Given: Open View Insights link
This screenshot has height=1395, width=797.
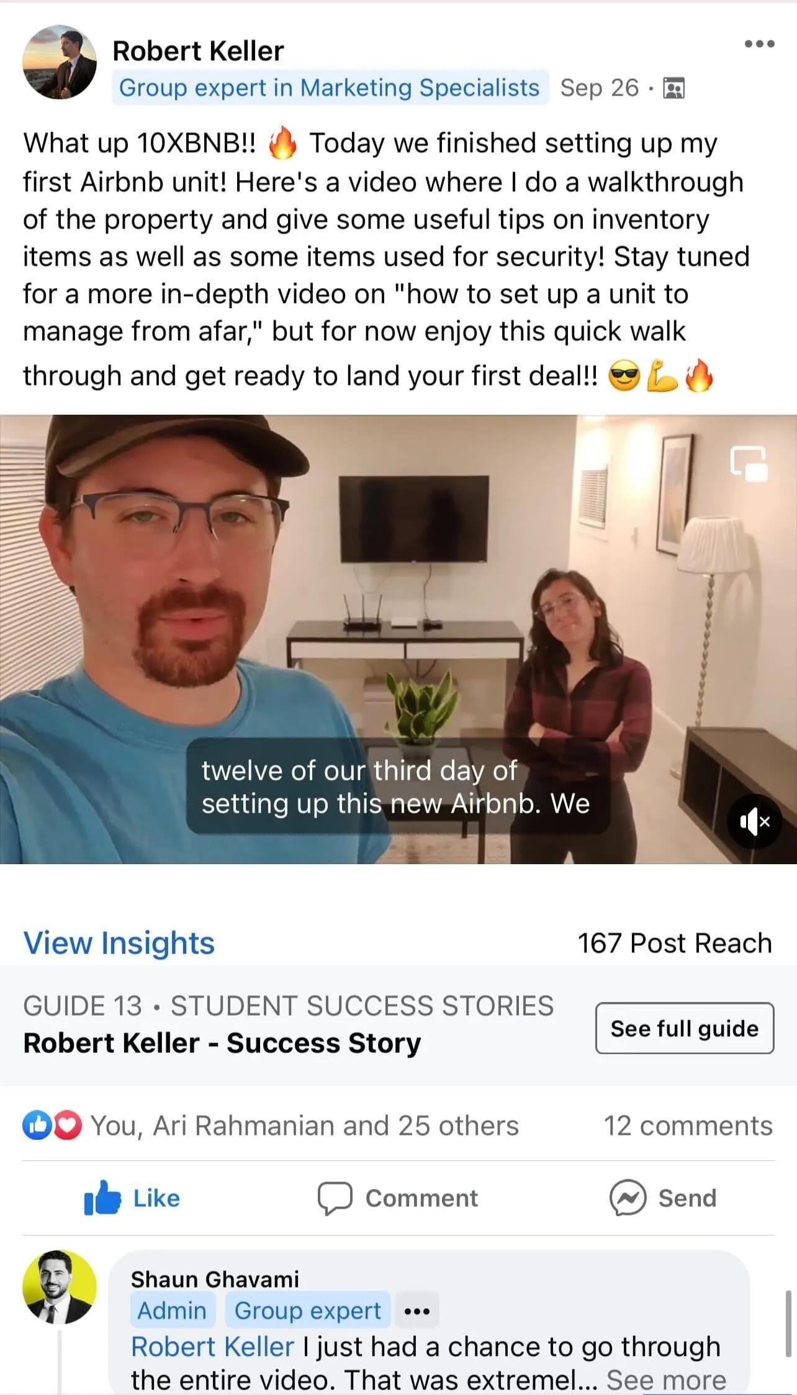Looking at the screenshot, I should coord(119,943).
